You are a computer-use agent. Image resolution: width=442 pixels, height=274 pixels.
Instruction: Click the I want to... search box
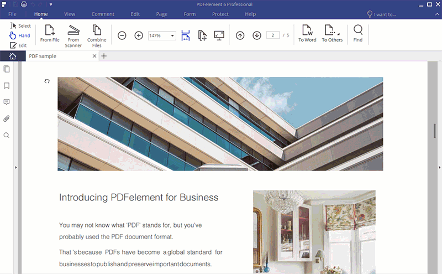pos(381,14)
